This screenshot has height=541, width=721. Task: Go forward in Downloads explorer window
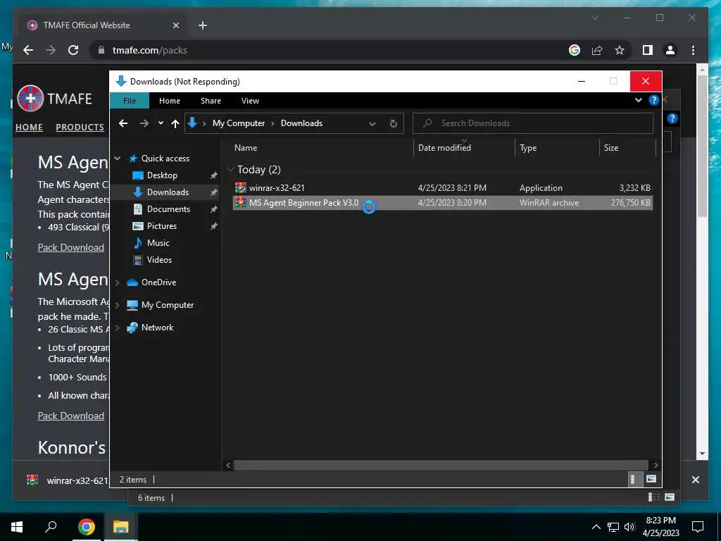[x=144, y=123]
